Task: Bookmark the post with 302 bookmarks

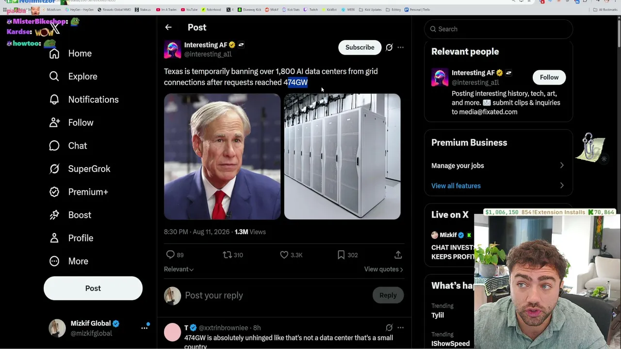Action: click(x=341, y=255)
